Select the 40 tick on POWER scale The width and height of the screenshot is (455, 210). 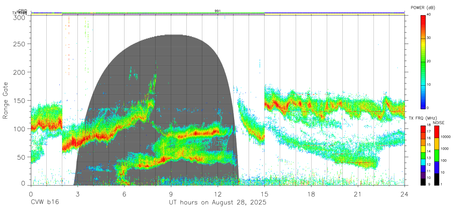click(x=429, y=15)
